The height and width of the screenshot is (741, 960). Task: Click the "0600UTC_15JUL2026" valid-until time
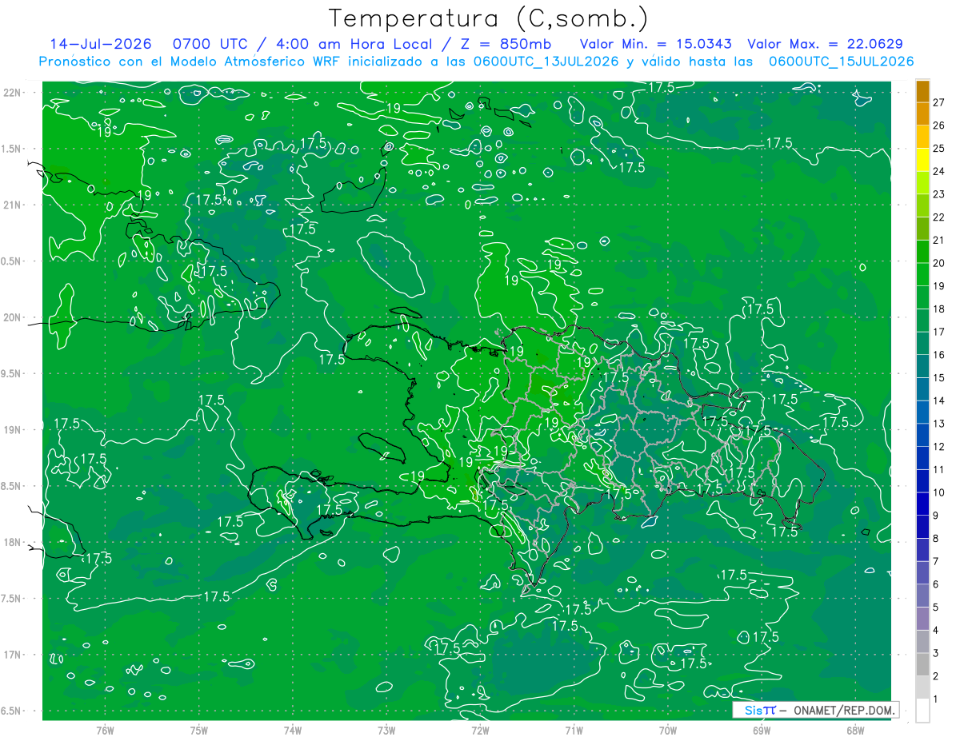pos(842,62)
